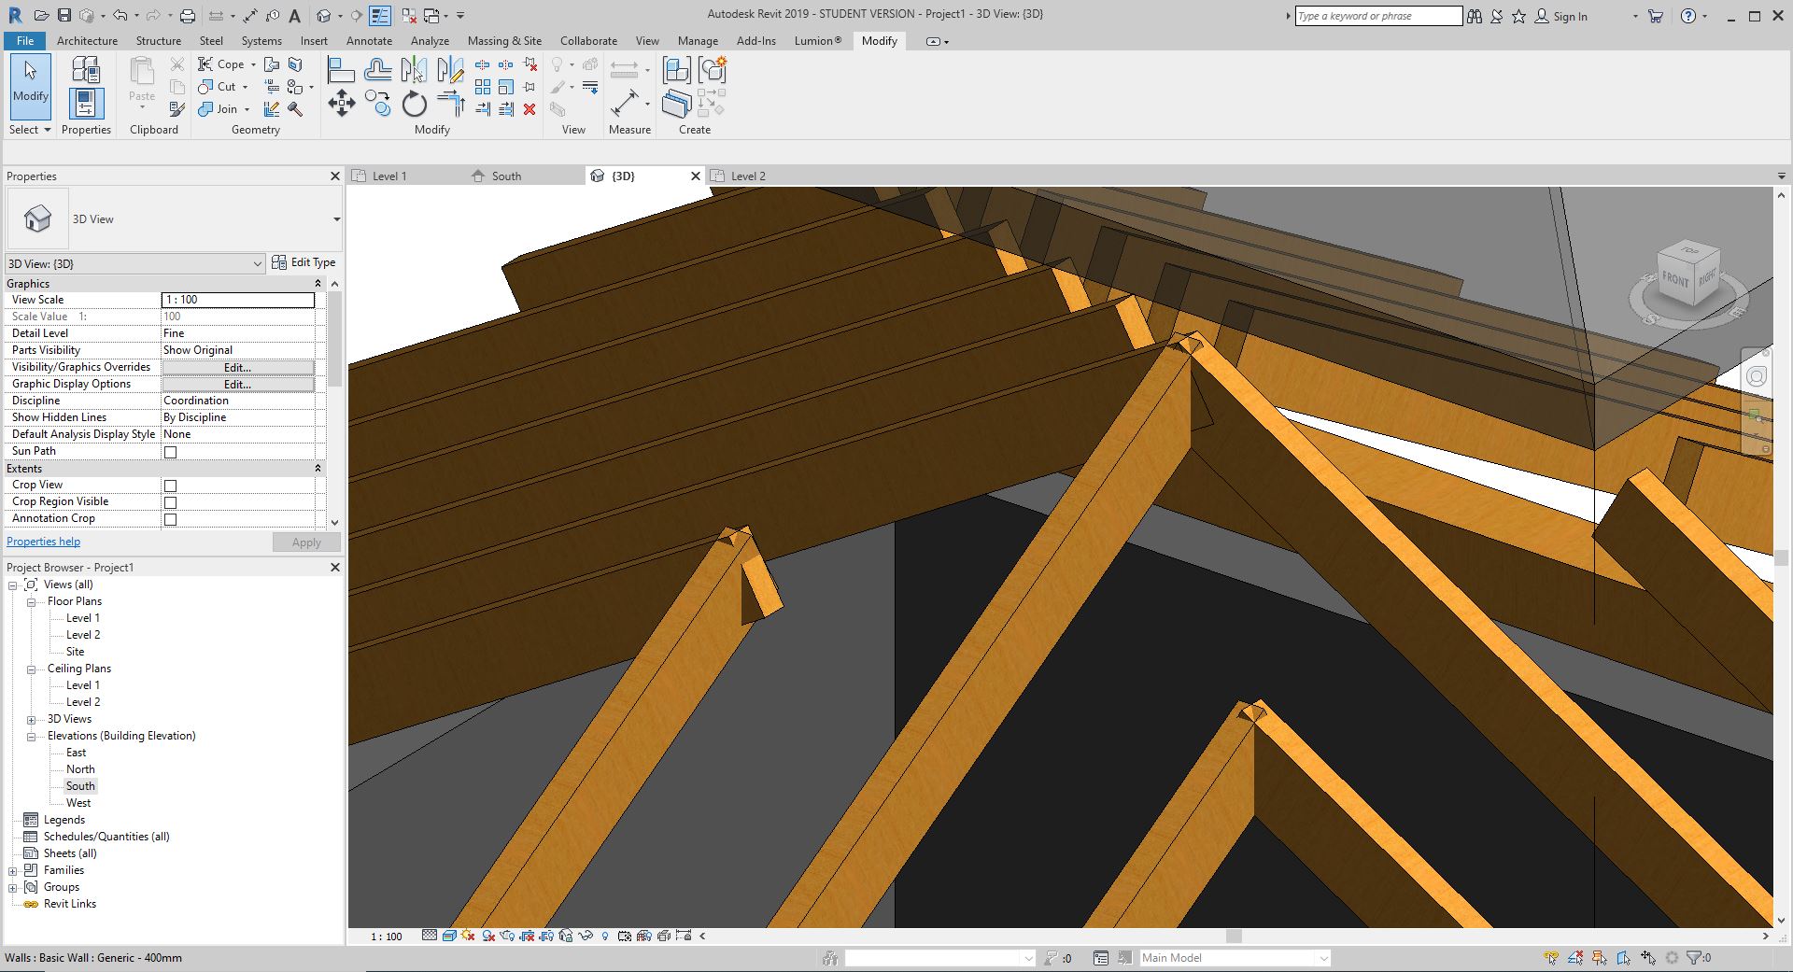
Task: Open the 3D View type selector dropdown
Action: tap(260, 263)
